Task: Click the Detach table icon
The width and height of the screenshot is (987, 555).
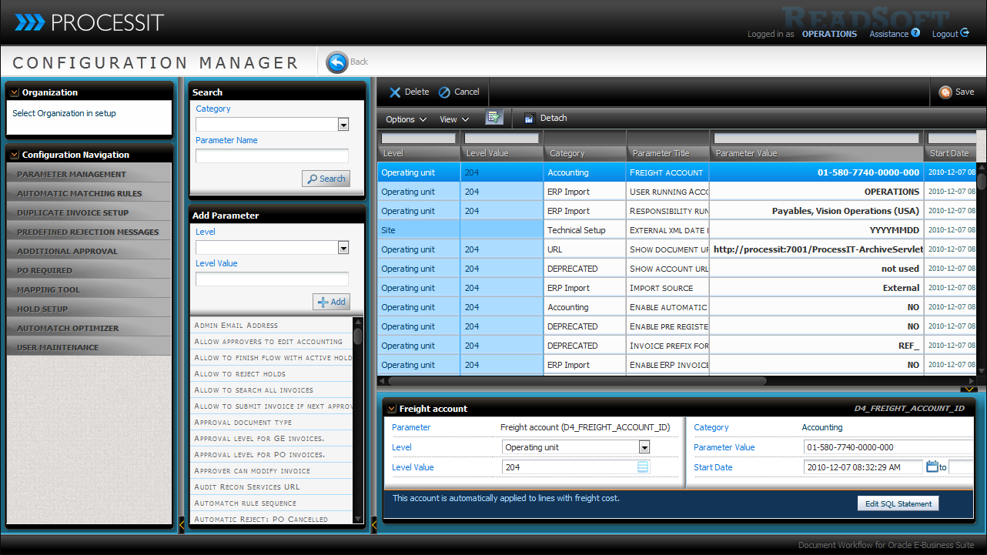Action: [529, 119]
